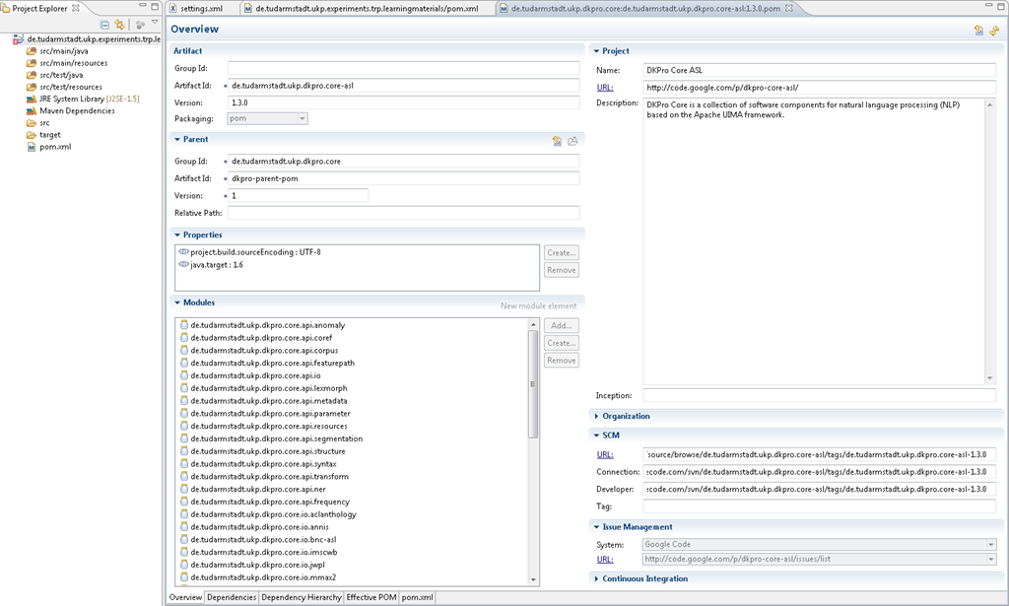Viewport: 1009px width, 606px height.
Task: Click the Modules list vertical scrollbar
Action: tap(533, 384)
